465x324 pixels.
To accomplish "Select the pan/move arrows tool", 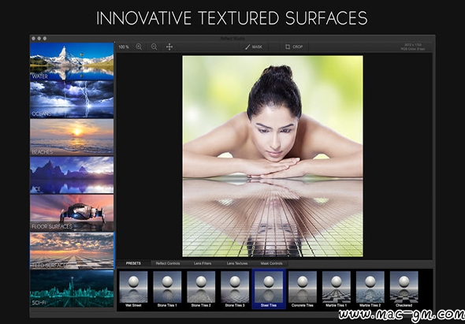I will (169, 47).
